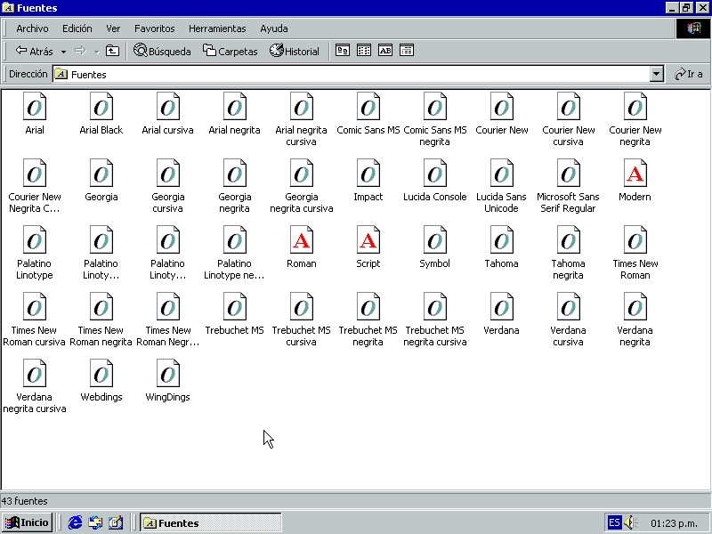Select the Tahoma negrita font icon
Viewport: 712px width, 534px height.
tap(569, 239)
